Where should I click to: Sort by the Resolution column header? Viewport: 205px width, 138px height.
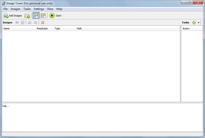click(x=44, y=28)
